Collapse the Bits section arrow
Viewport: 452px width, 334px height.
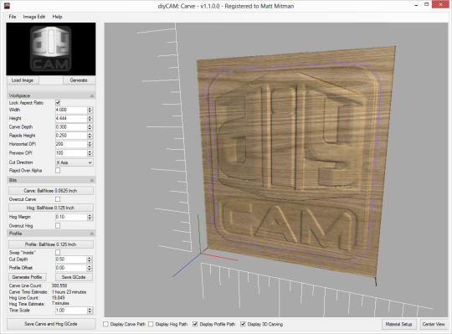pyautogui.click(x=92, y=180)
